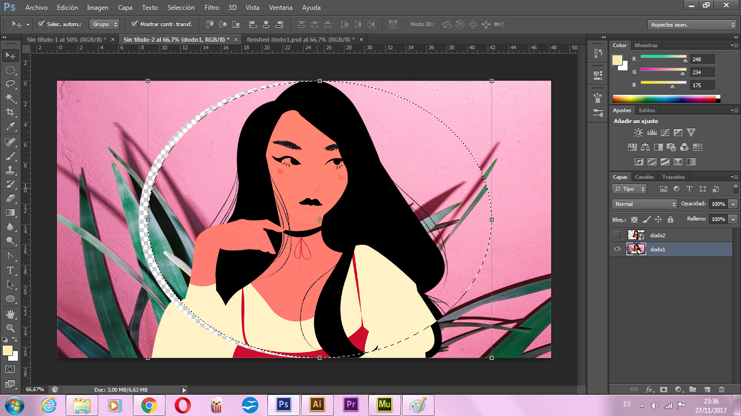Toggle lock position
Viewport: 741px width, 416px height.
[x=658, y=219]
